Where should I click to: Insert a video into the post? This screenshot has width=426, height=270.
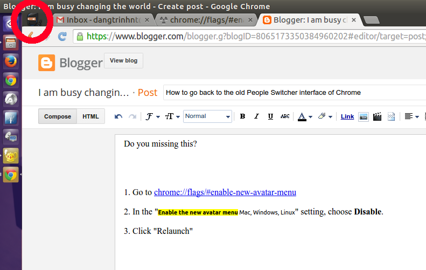(377, 116)
